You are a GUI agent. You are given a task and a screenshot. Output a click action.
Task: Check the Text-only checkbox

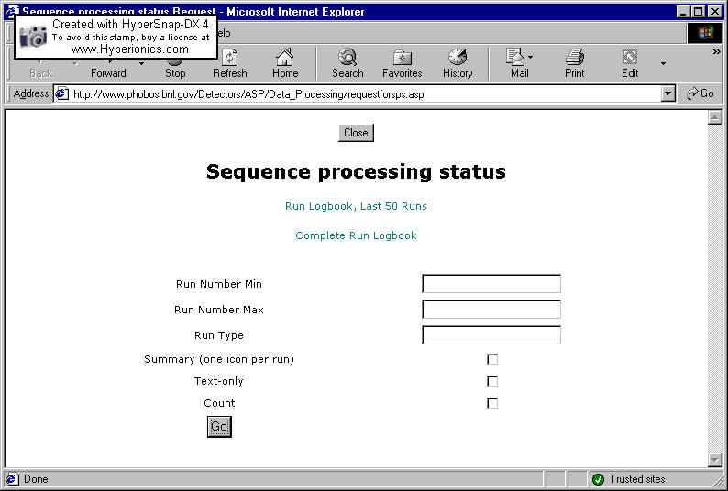click(492, 381)
